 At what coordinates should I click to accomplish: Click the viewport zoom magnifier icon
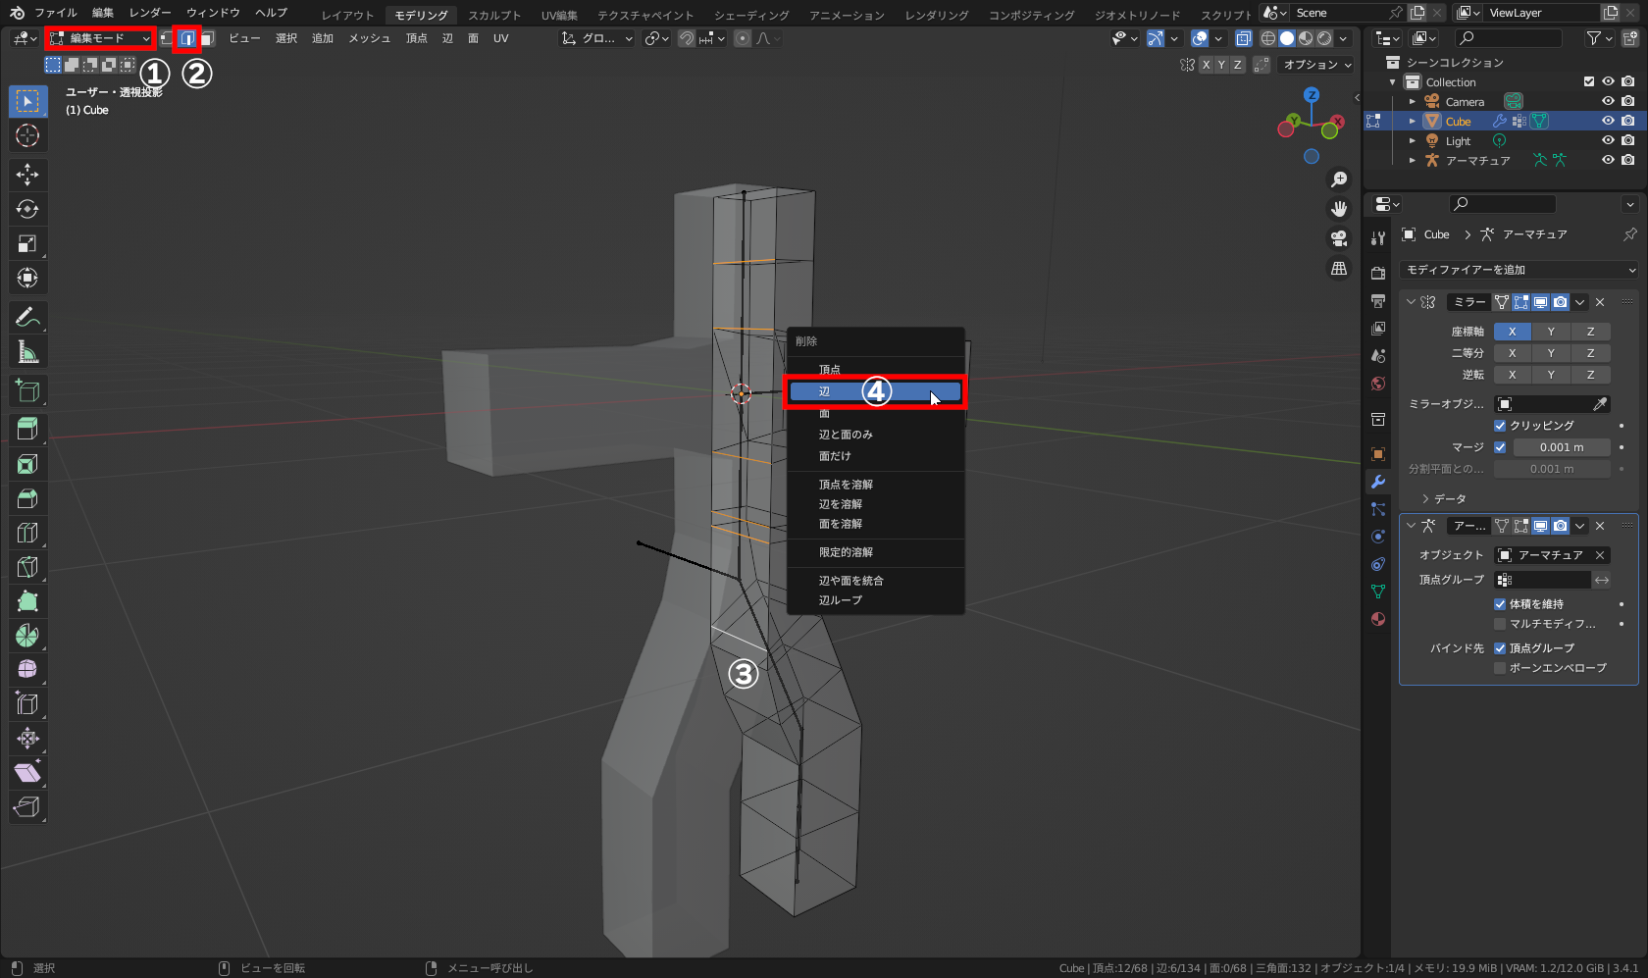tap(1339, 180)
